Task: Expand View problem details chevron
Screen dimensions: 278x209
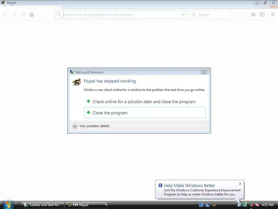Action: click(75, 126)
